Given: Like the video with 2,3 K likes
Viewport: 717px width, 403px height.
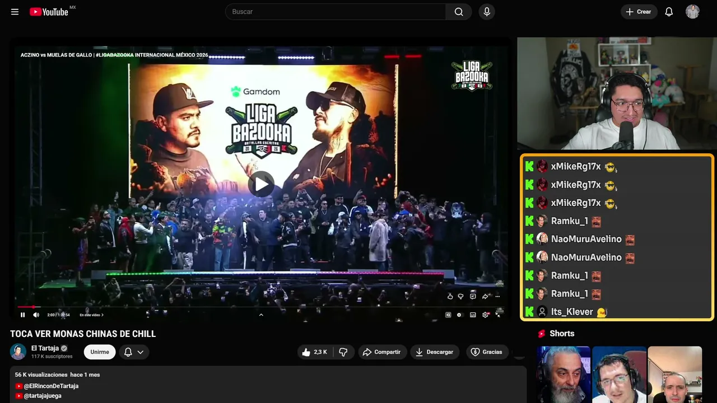Looking at the screenshot, I should click(315, 352).
